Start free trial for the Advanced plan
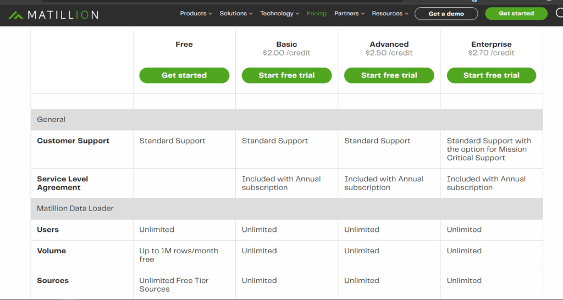 (389, 75)
